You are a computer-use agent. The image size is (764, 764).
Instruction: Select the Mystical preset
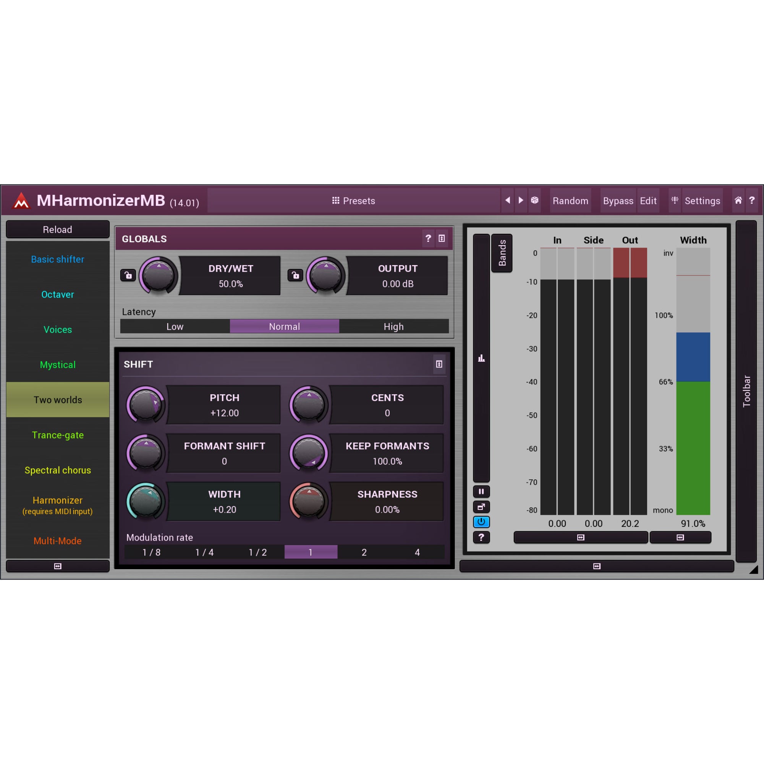(58, 365)
